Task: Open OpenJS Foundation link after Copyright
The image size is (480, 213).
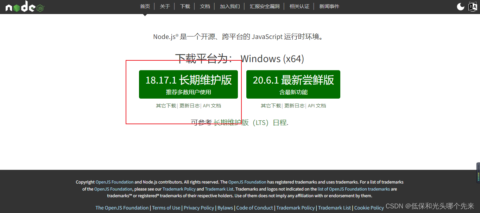Action: tap(115, 182)
